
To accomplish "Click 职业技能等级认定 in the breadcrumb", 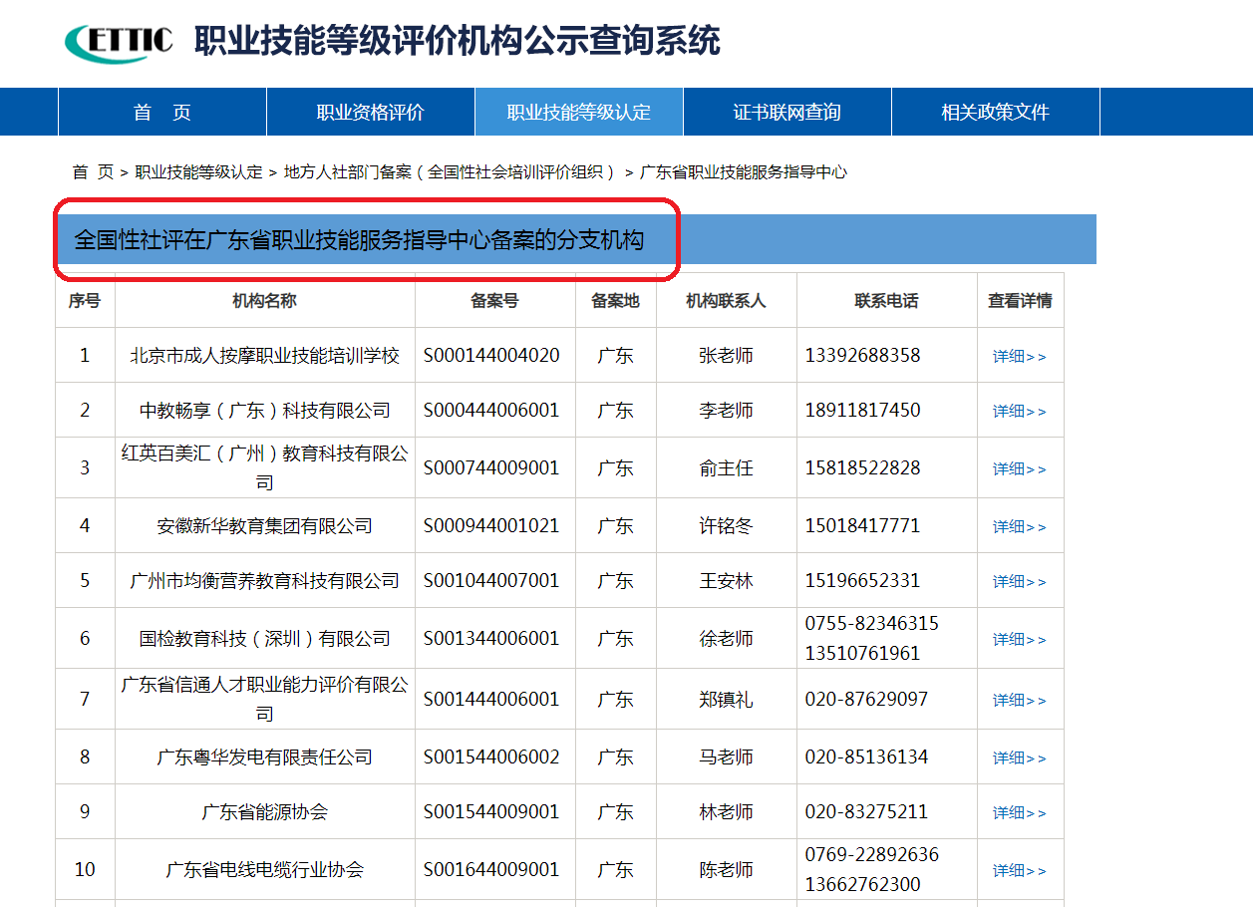I will 198,172.
